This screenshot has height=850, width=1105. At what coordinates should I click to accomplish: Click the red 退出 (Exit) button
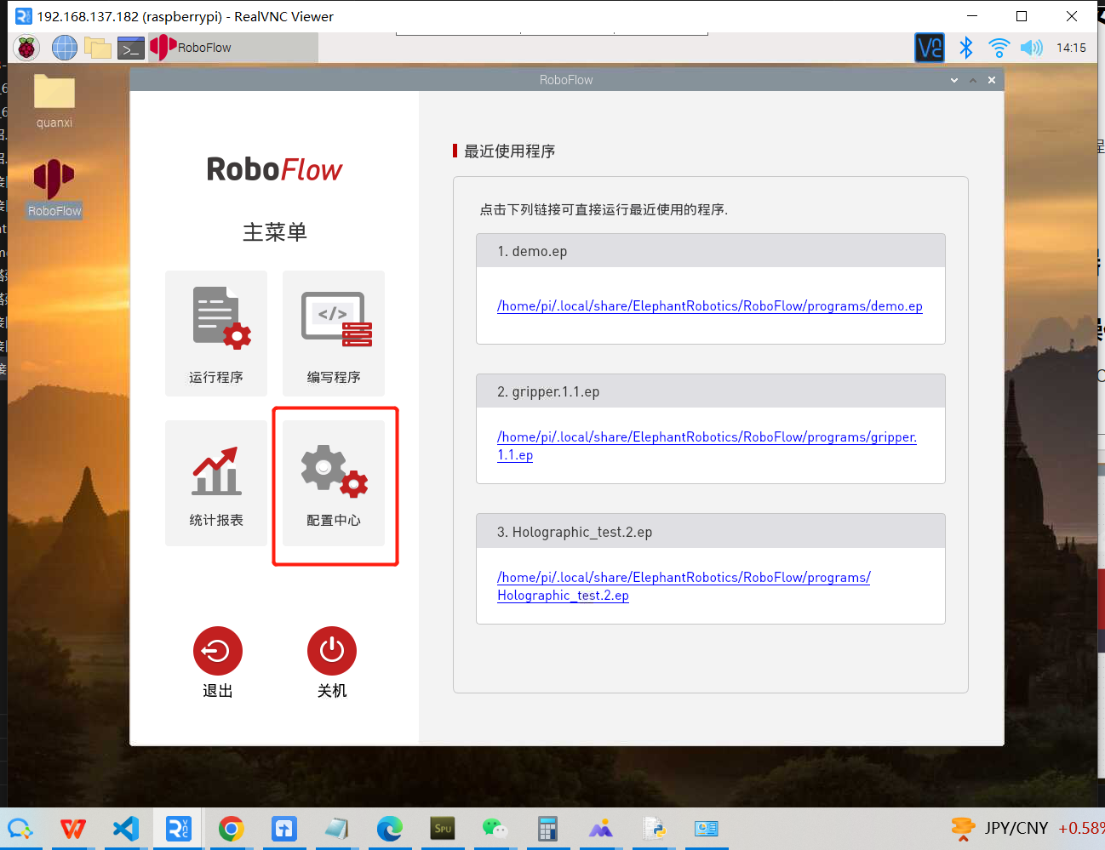tap(218, 651)
